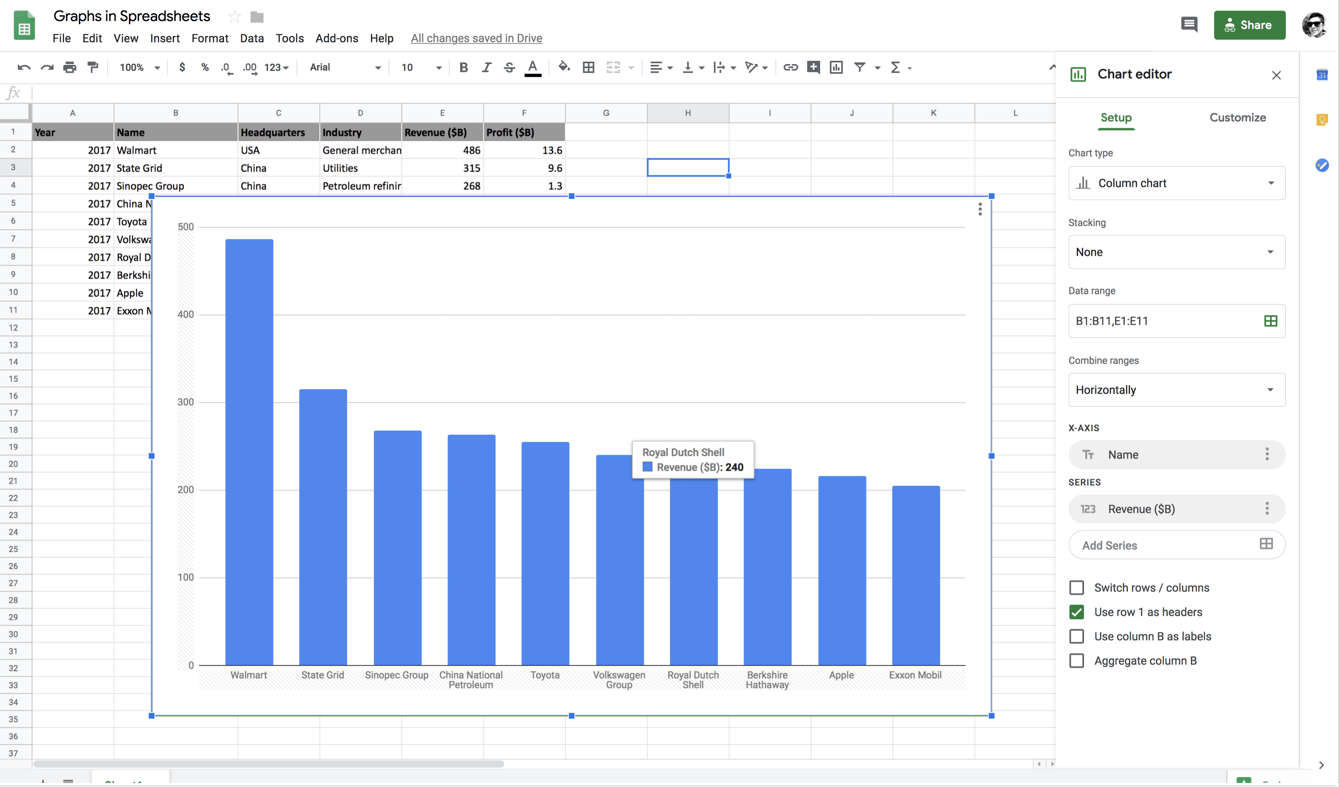Open the zoom level dropdown

(x=140, y=68)
